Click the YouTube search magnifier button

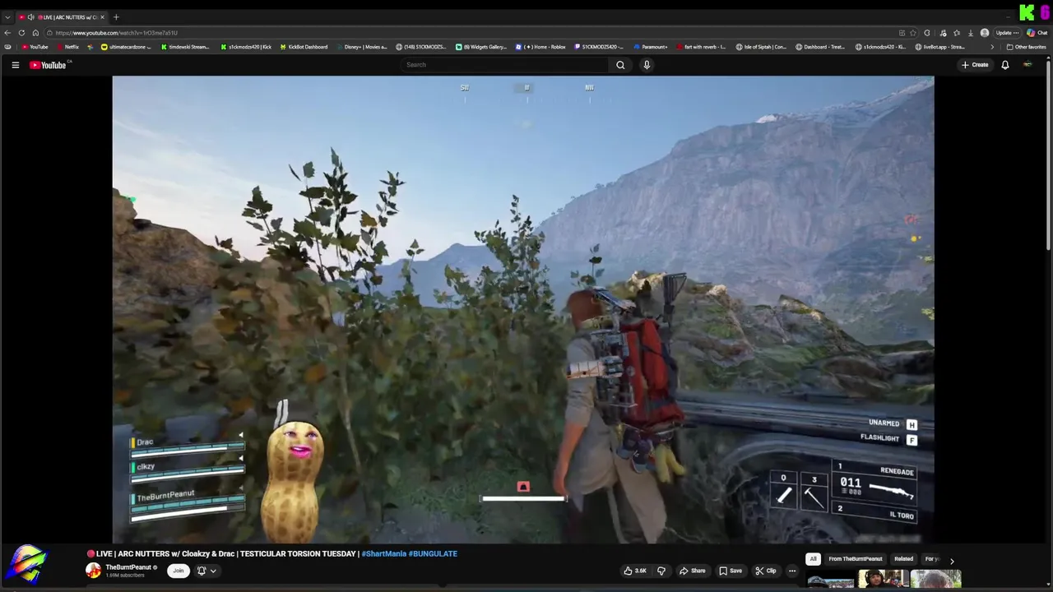pyautogui.click(x=620, y=65)
